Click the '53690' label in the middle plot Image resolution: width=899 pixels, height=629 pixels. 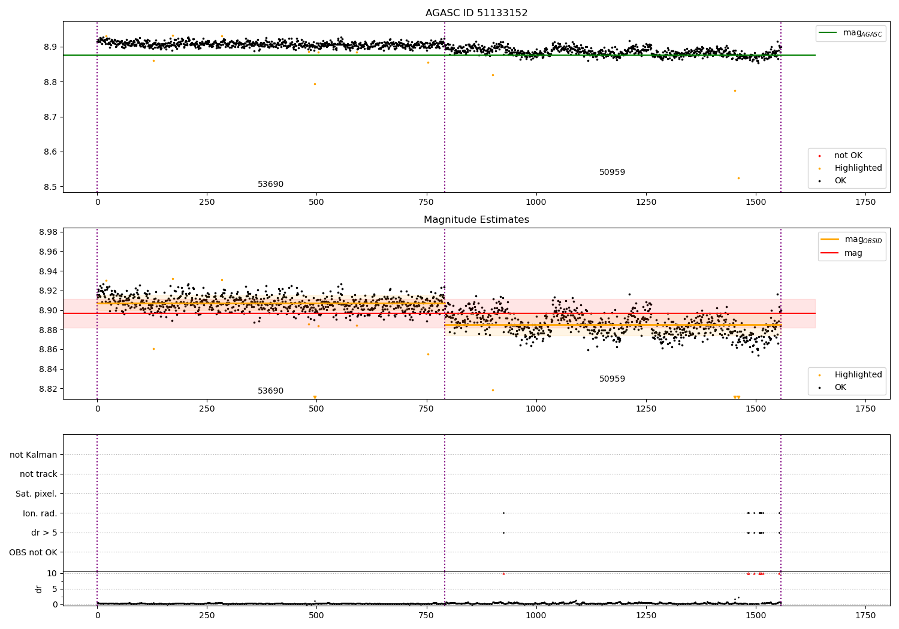tap(271, 391)
